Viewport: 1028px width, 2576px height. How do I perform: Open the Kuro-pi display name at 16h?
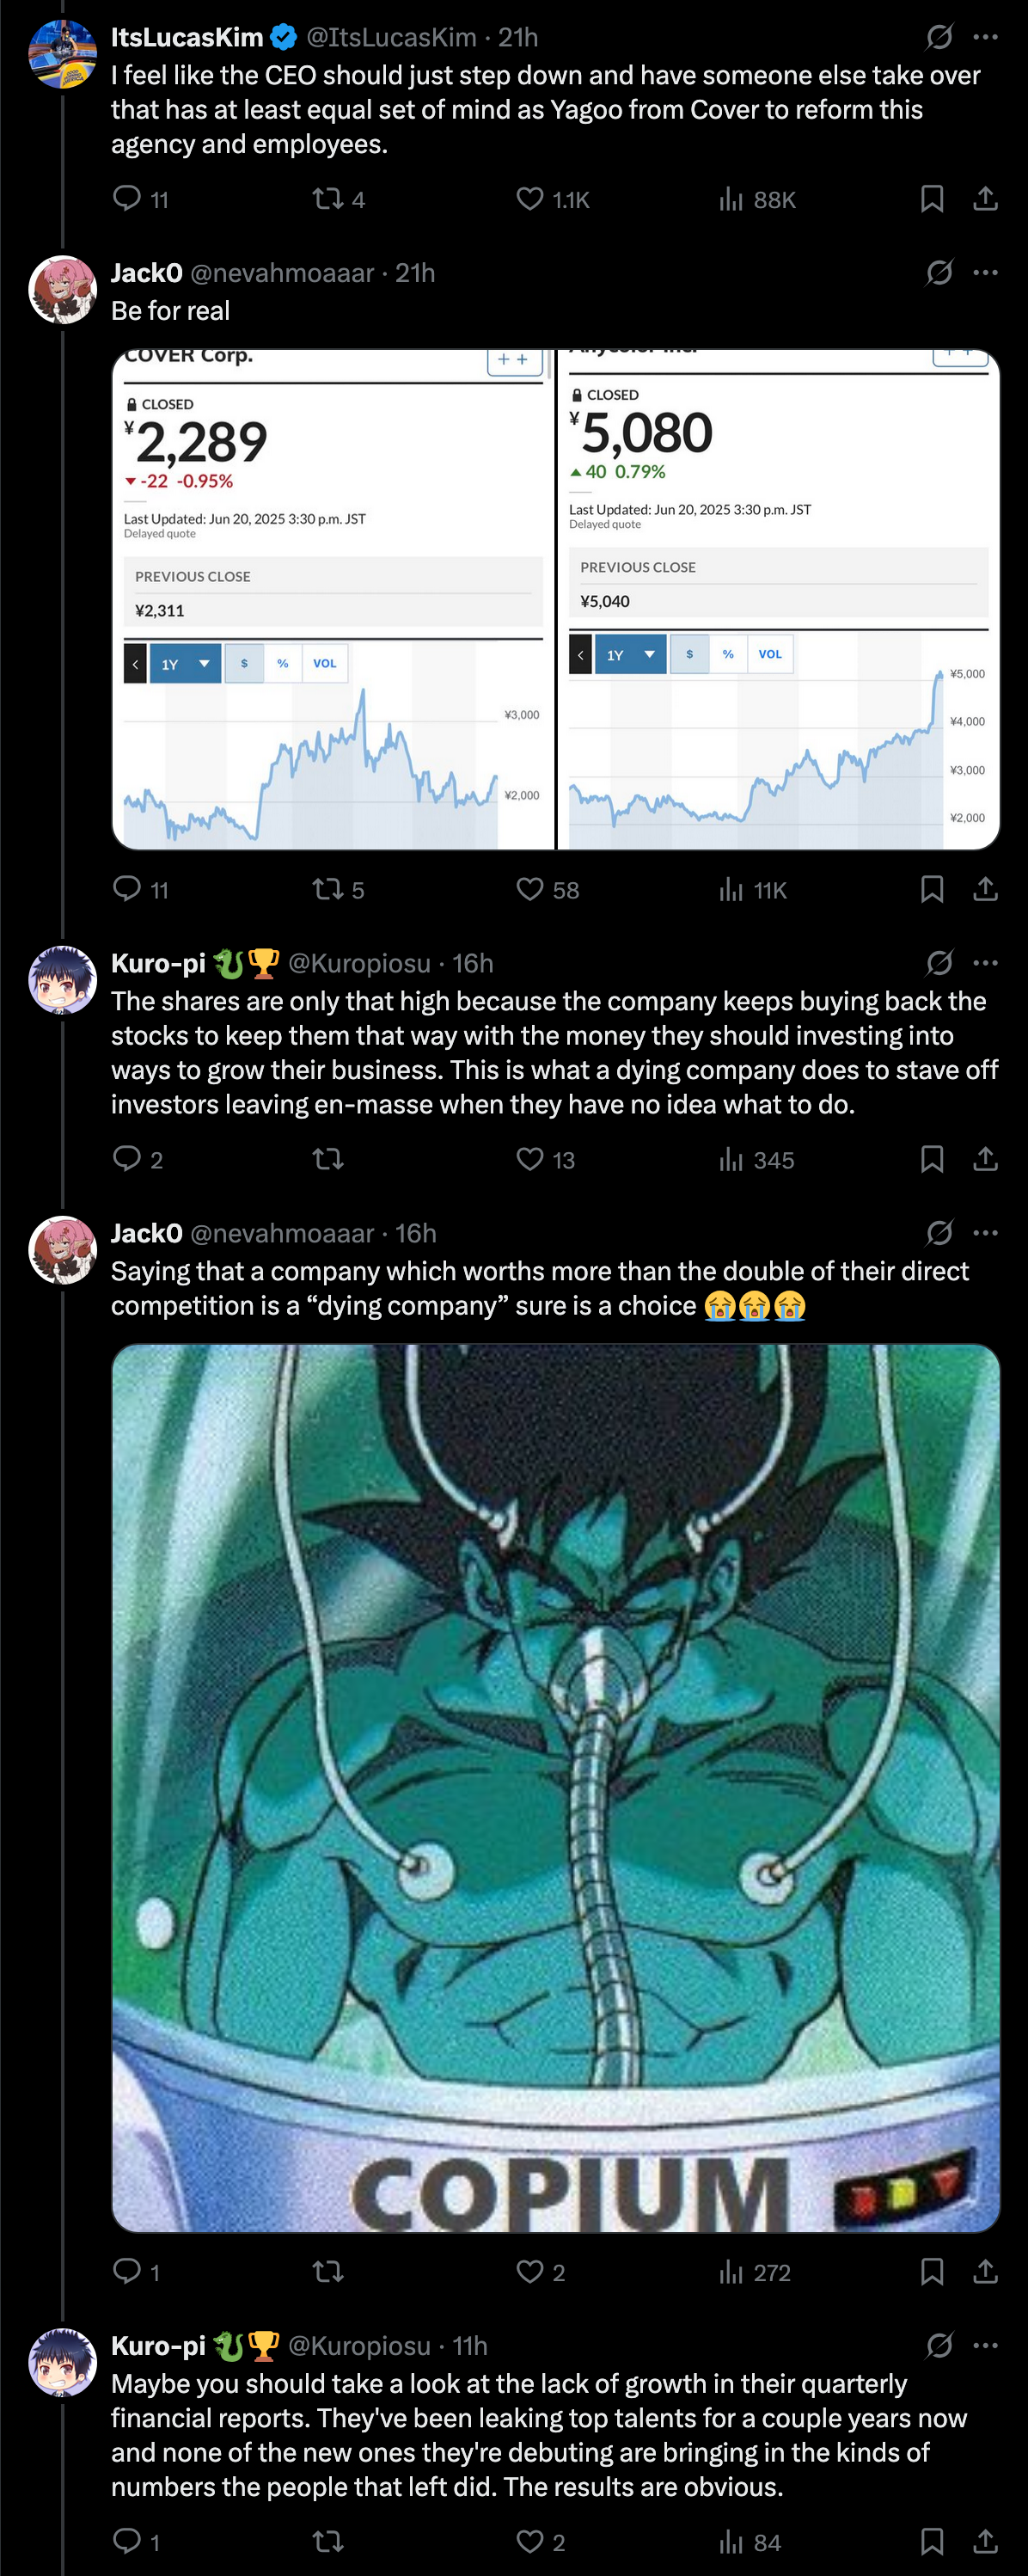(158, 963)
